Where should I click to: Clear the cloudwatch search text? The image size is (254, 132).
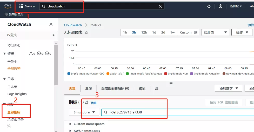pos(160,6)
